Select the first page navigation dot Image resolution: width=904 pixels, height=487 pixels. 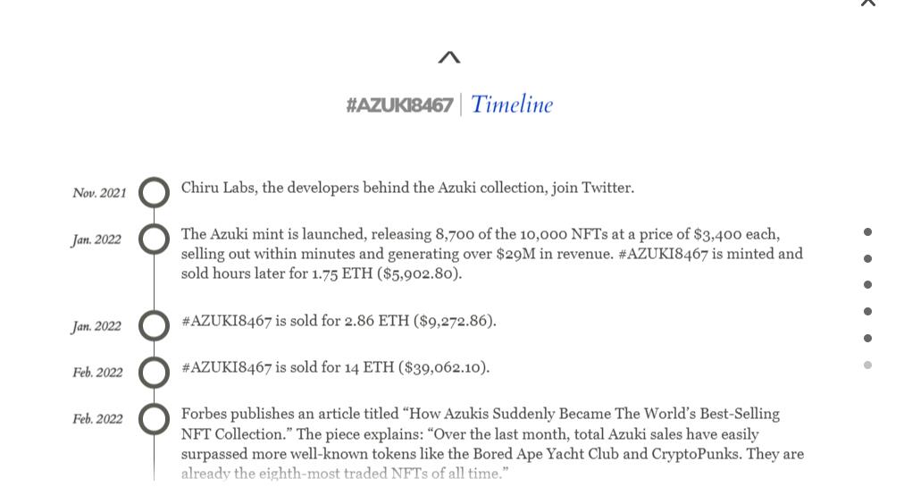[867, 232]
